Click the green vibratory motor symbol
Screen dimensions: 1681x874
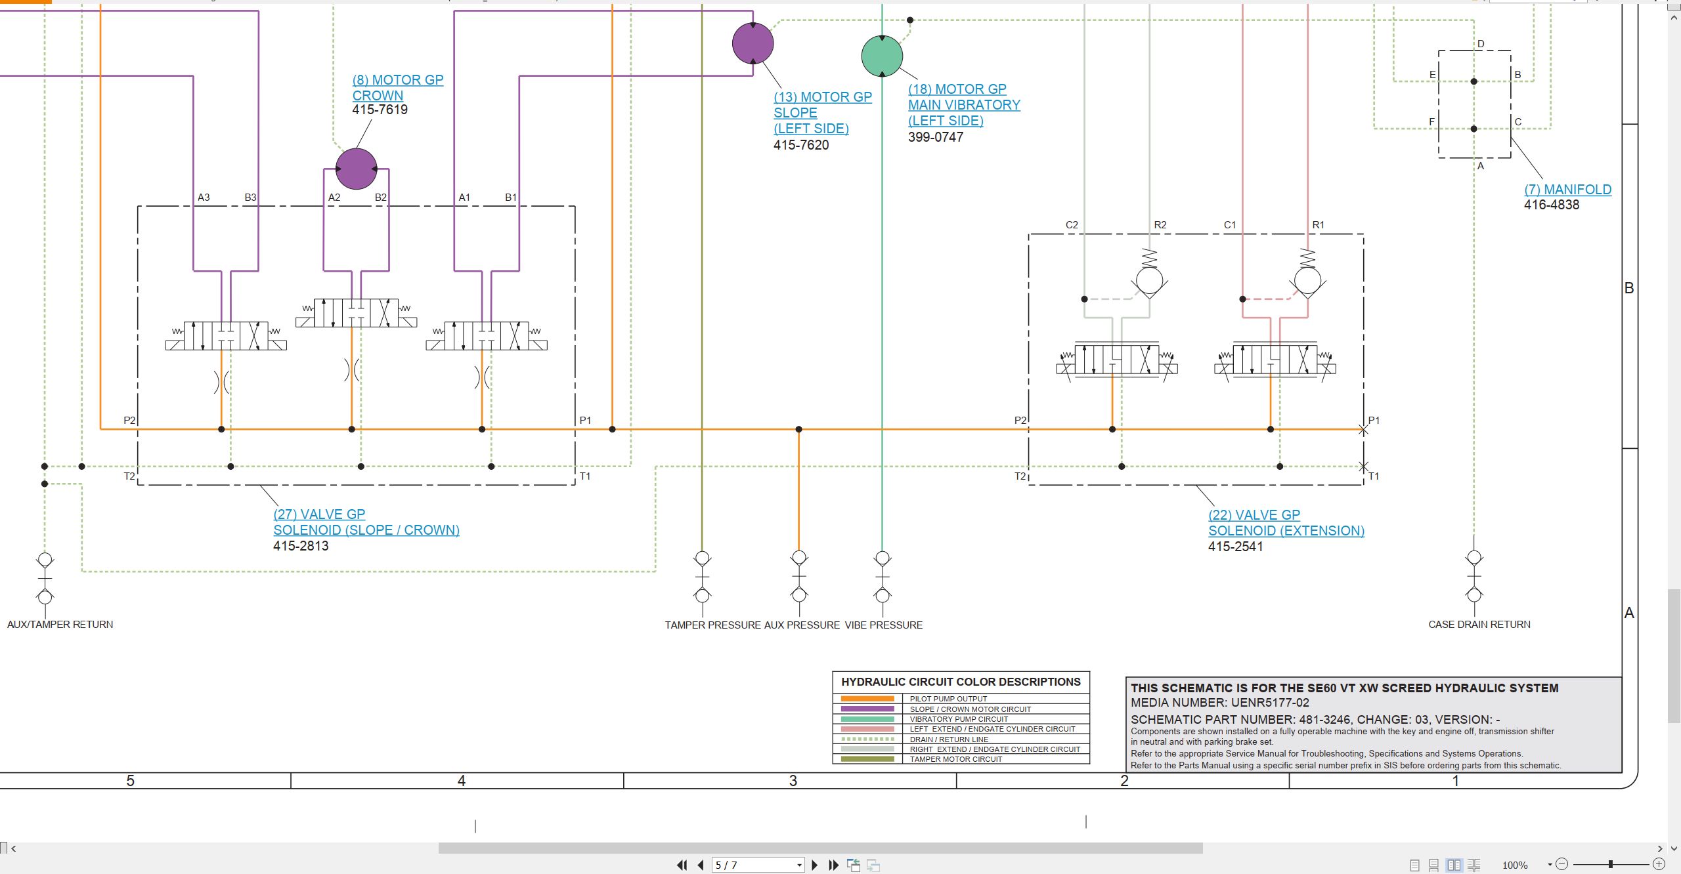pos(882,56)
